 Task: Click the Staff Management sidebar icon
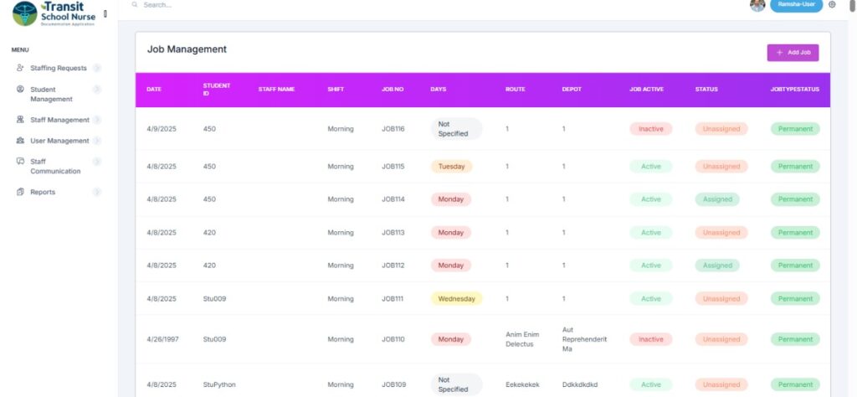pos(20,120)
